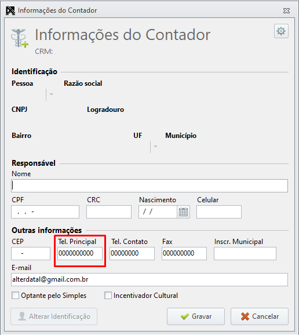
Task: Enable Optante pelo Simples checkbox
Action: point(16,296)
